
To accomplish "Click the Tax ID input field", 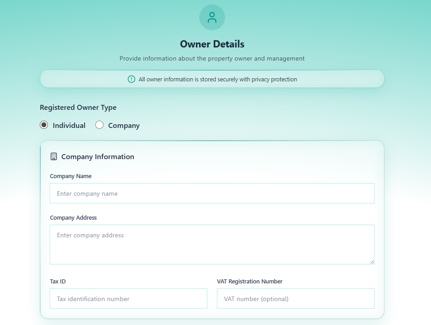I will [128, 299].
